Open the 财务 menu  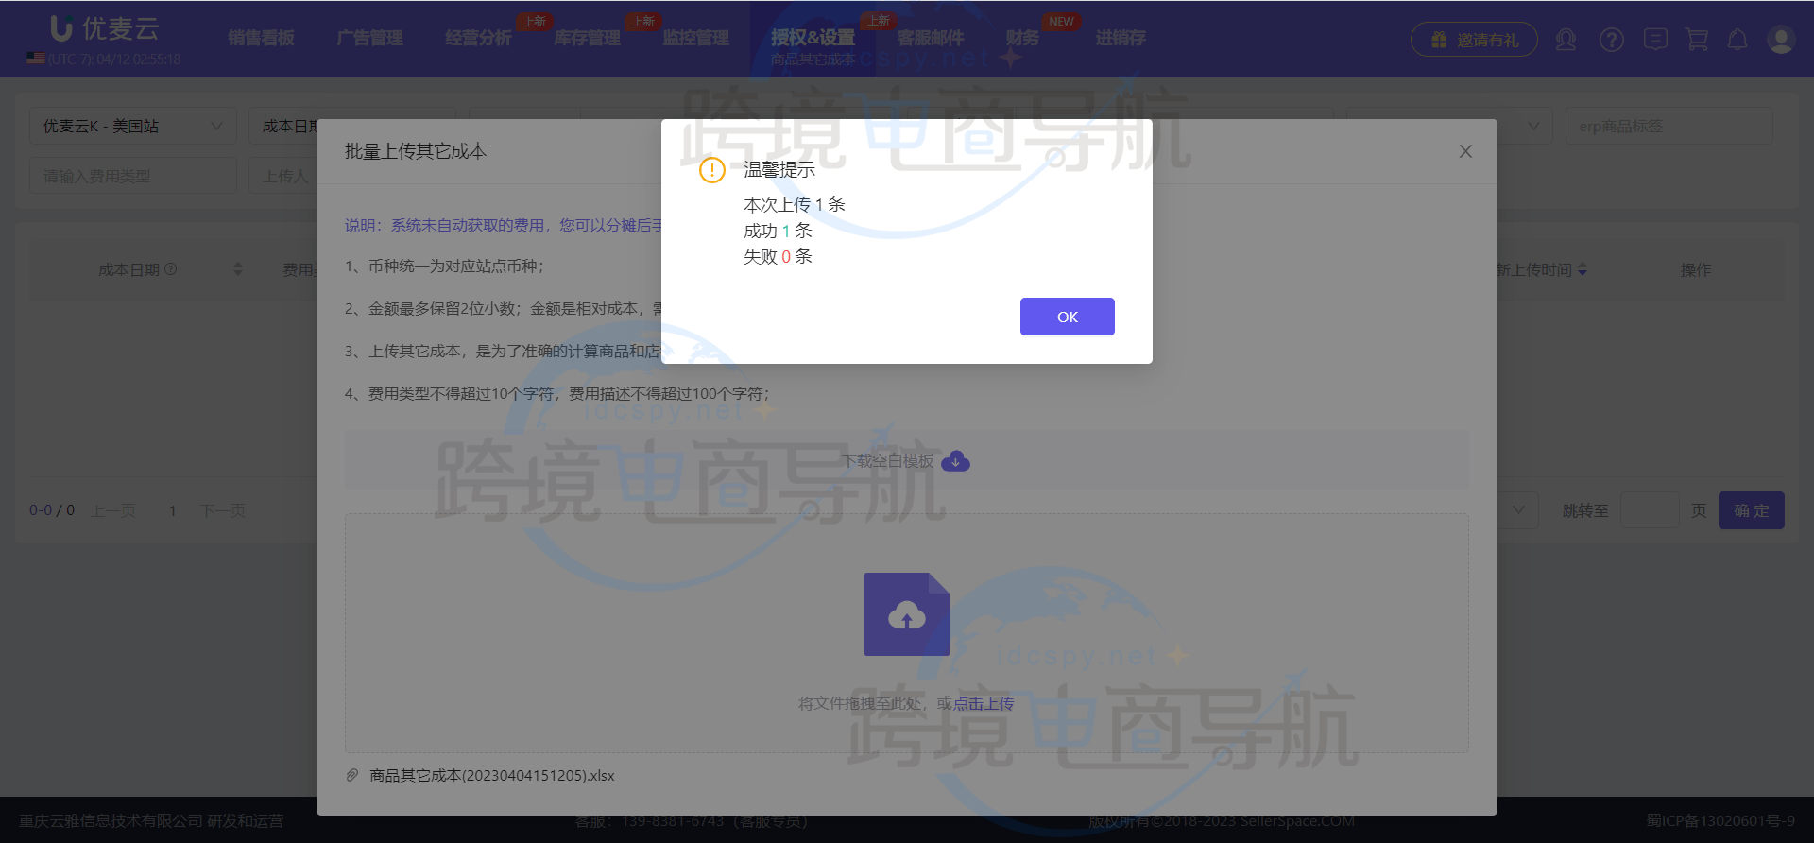[1022, 38]
